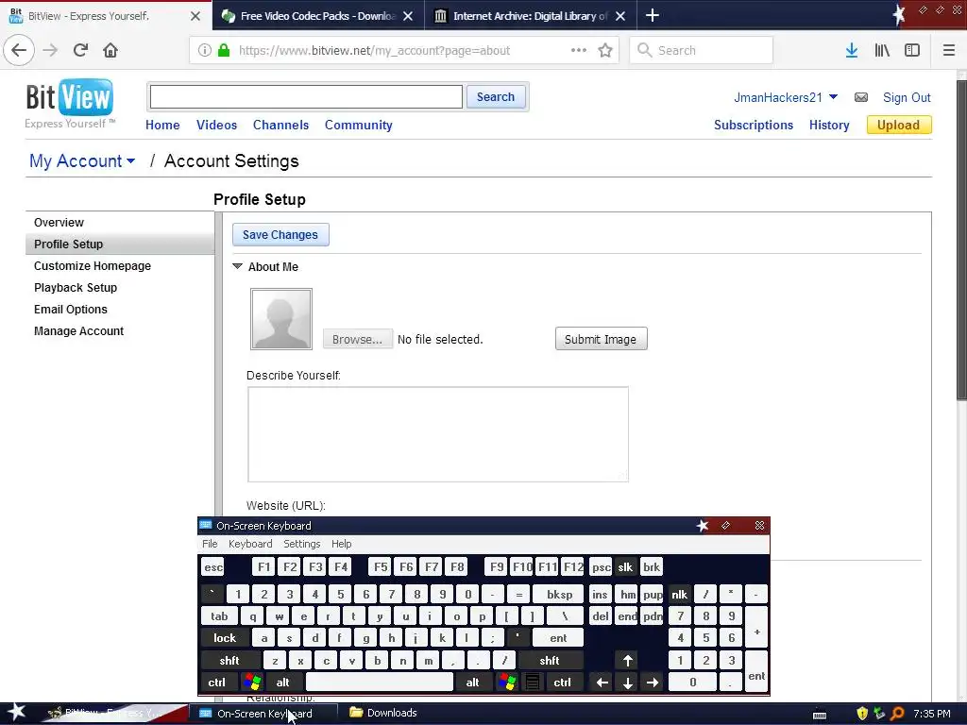The image size is (967, 725).
Task: Open the browser home page icon
Action: coord(110,50)
